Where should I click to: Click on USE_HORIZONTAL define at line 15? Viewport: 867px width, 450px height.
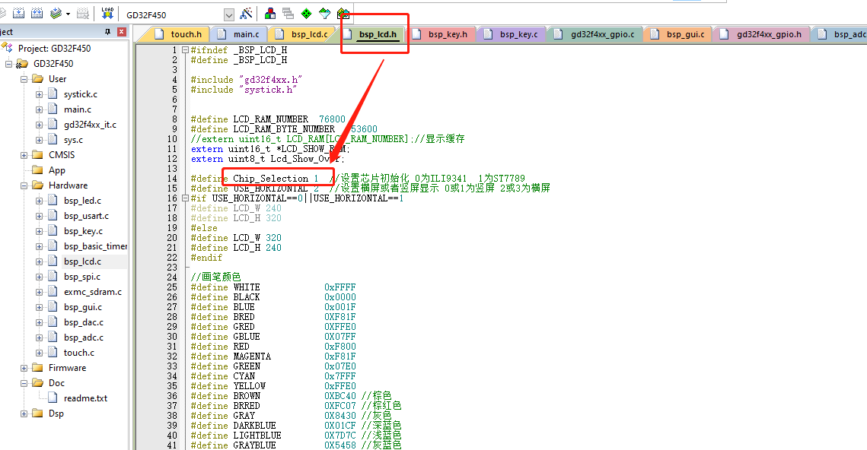tap(269, 189)
